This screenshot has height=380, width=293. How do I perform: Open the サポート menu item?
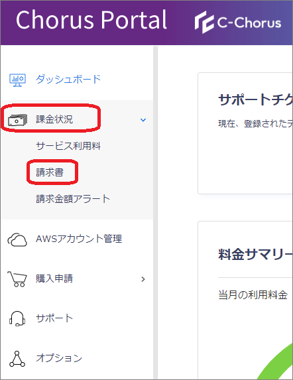(x=54, y=318)
